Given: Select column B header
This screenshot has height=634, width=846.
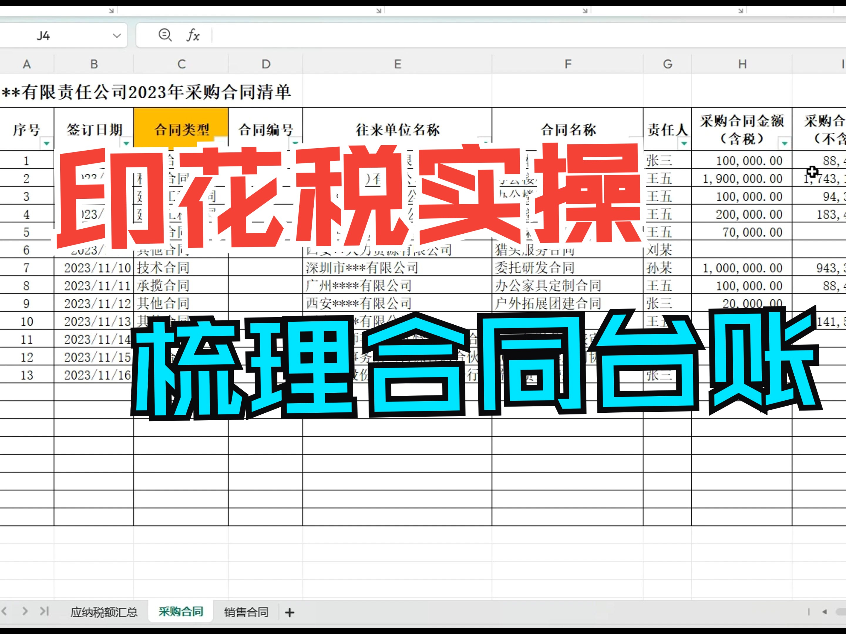Looking at the screenshot, I should coord(94,64).
